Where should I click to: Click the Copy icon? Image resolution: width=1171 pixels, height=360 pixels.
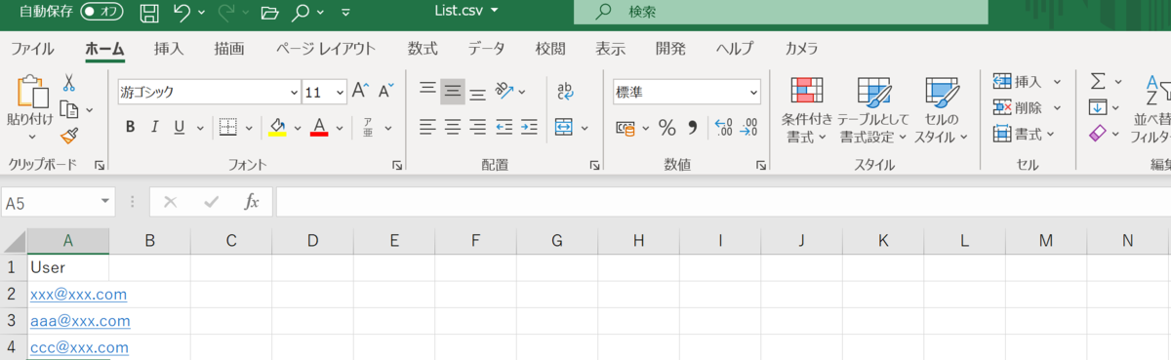click(69, 109)
